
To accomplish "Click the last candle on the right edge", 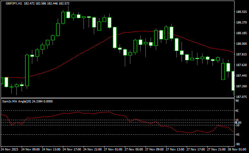I will click(233, 81).
